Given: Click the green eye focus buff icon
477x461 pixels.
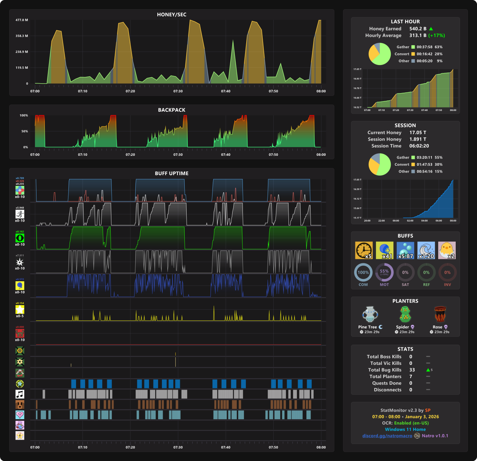Looking at the screenshot, I should tap(20, 238).
